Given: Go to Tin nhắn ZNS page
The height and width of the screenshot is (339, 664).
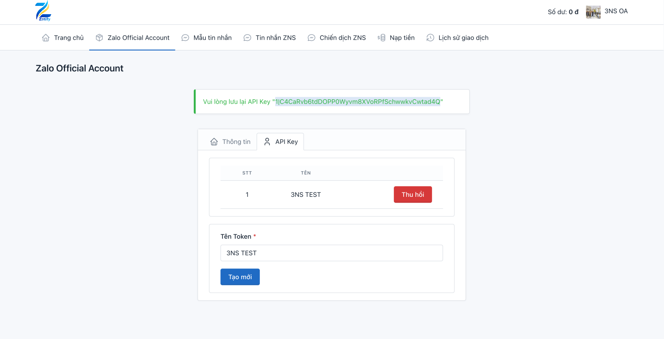Looking at the screenshot, I should point(269,38).
